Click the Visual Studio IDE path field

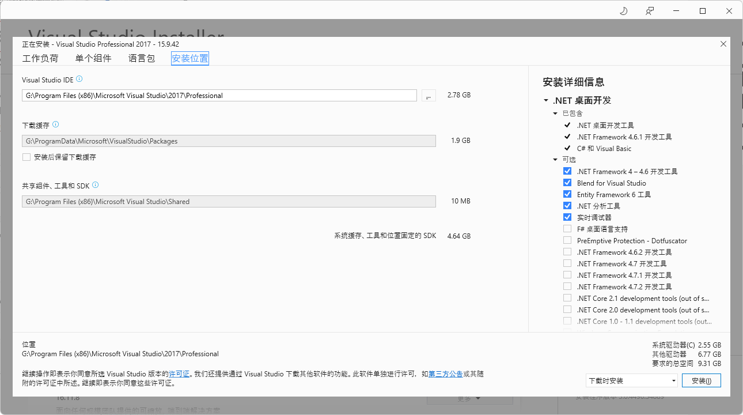pos(219,96)
